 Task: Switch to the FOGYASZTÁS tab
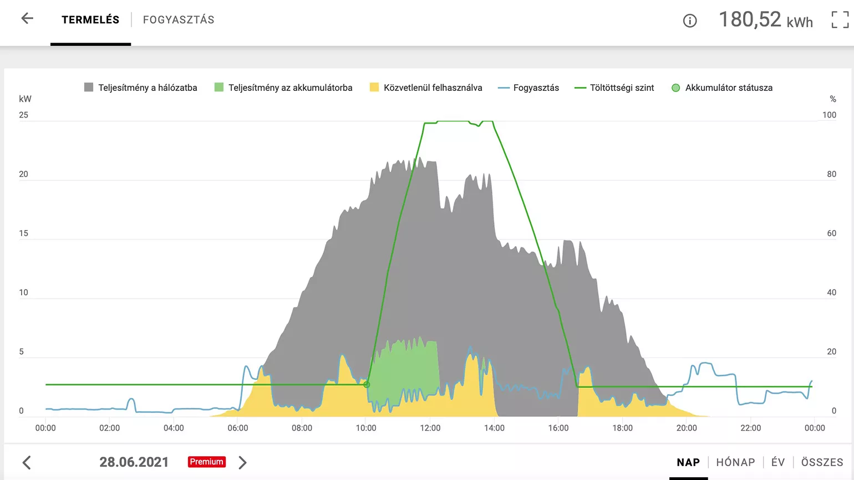(x=179, y=20)
